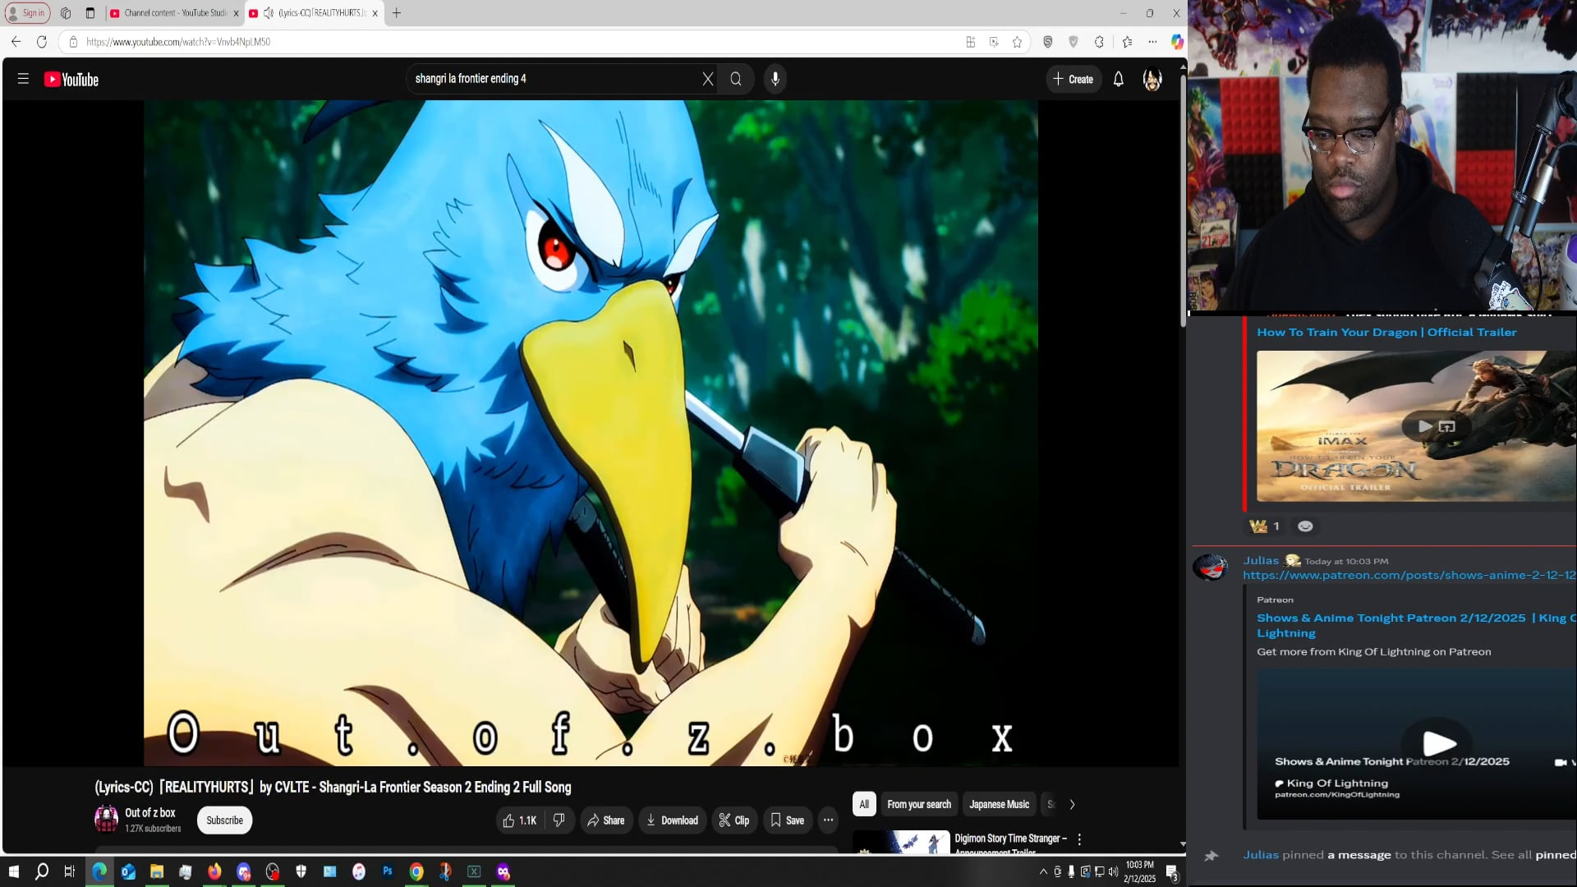This screenshot has height=887, width=1577.
Task: Switch to Channel content YouTube Studio tab
Action: 175,13
